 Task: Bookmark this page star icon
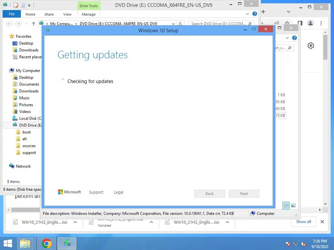287,23
